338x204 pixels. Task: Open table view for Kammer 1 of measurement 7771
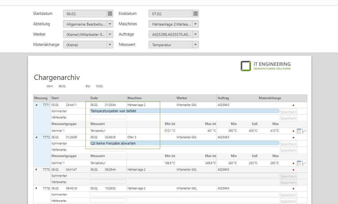click(x=299, y=131)
